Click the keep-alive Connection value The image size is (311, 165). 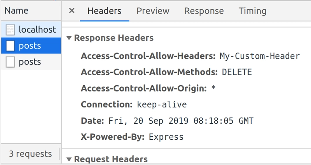(x=162, y=104)
